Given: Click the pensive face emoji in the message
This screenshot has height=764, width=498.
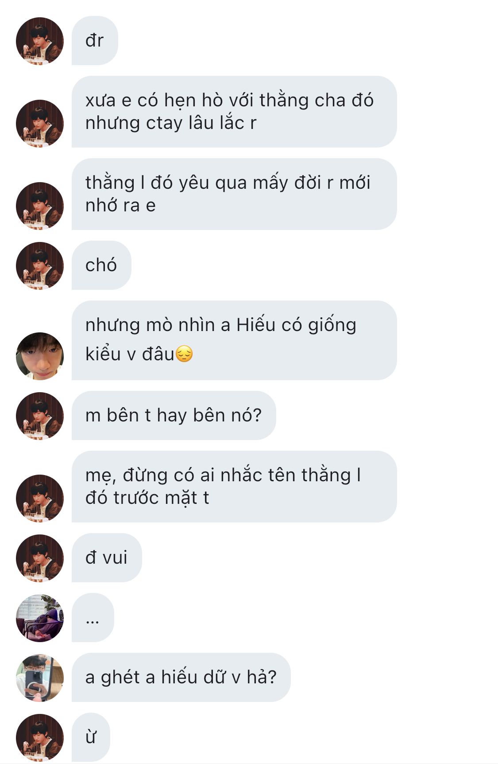Looking at the screenshot, I should pyautogui.click(x=184, y=354).
